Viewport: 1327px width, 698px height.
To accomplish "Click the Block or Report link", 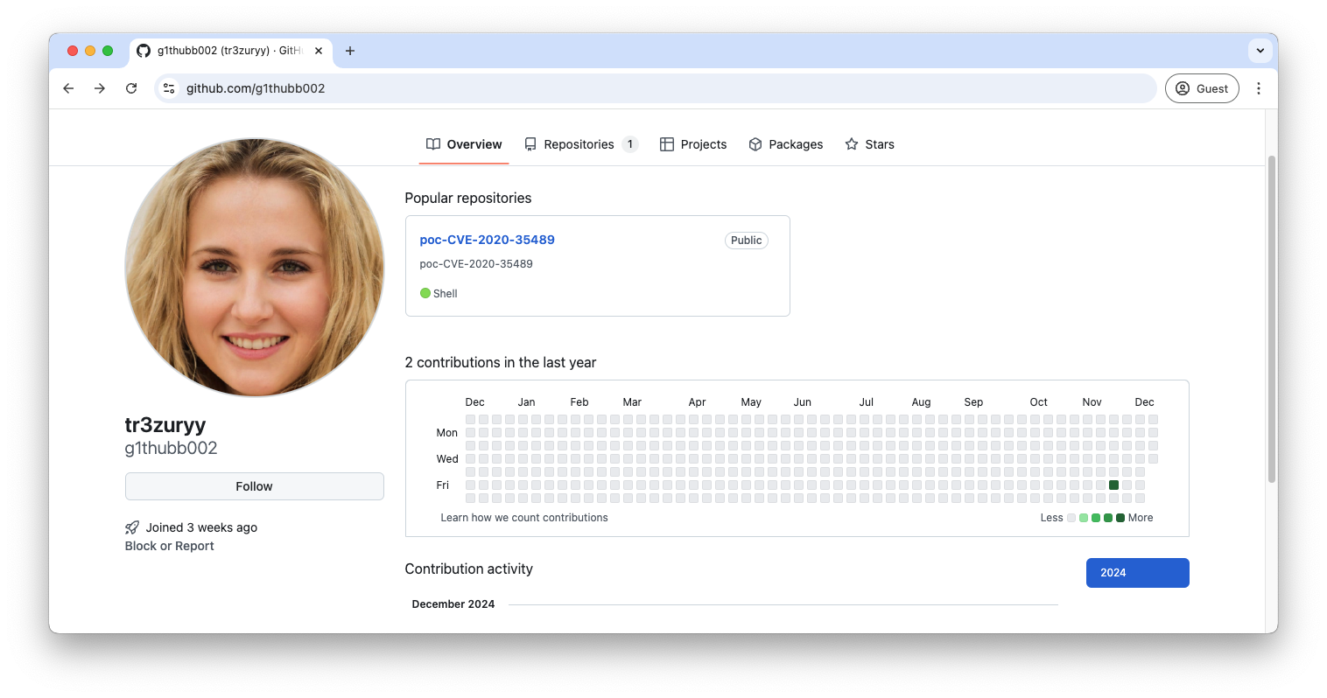I will click(169, 545).
